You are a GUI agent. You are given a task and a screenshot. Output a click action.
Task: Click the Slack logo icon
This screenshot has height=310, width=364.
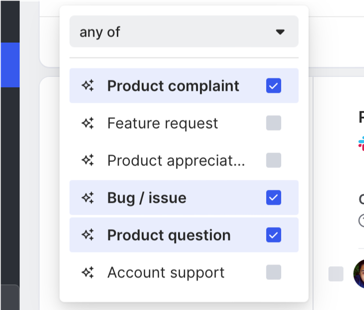pyautogui.click(x=361, y=144)
